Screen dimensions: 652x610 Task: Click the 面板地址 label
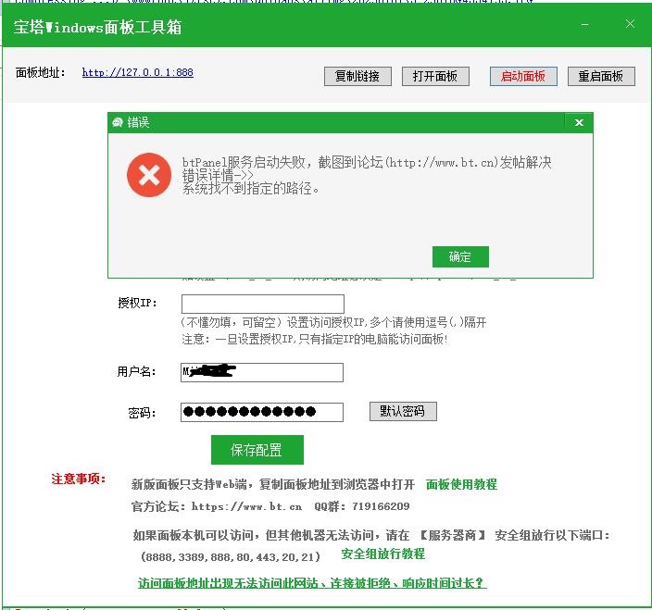pos(41,73)
